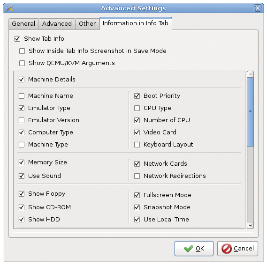Select the Other tab
Image resolution: width=267 pixels, height=265 pixels.
pos(87,23)
